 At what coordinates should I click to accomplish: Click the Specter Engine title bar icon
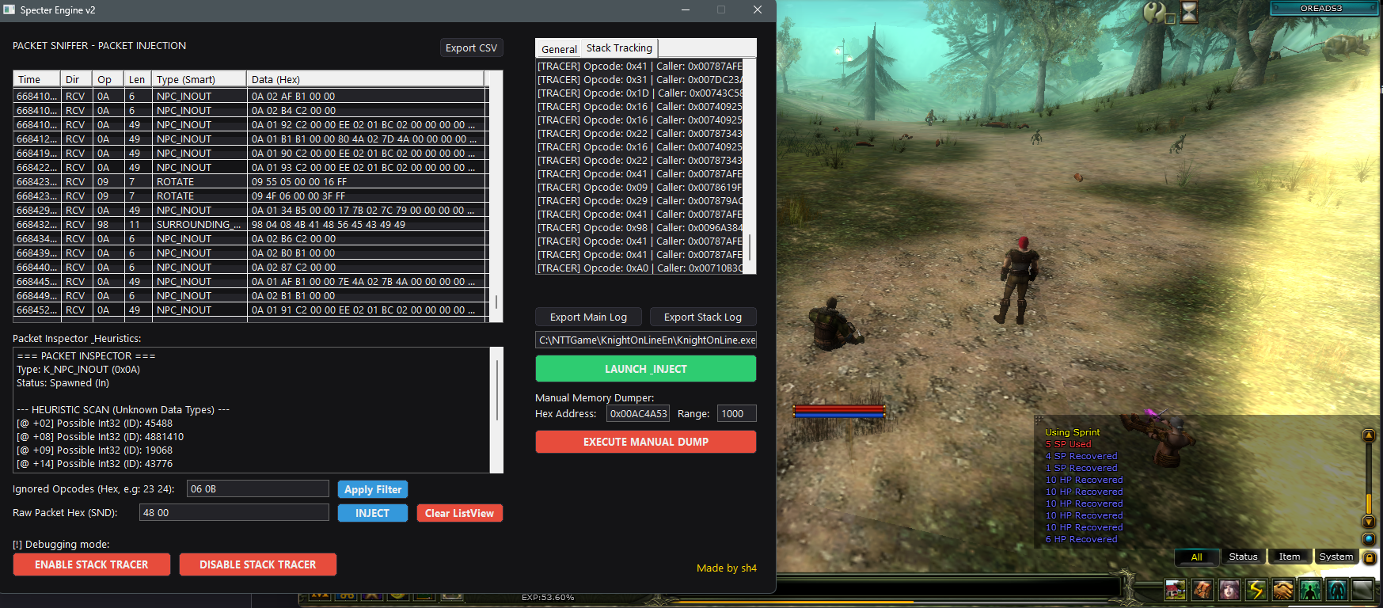pos(9,9)
